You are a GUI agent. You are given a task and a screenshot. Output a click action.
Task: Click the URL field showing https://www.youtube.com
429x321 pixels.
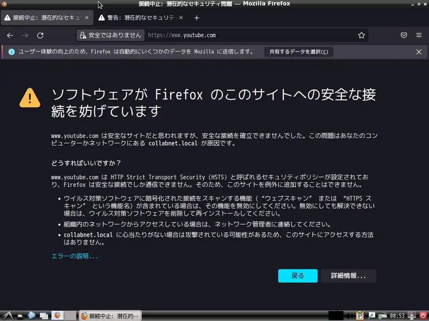[x=251, y=35]
